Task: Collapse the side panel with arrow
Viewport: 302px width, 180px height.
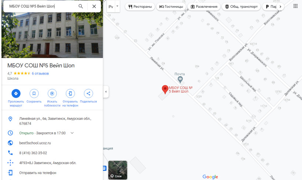Action: [106, 91]
